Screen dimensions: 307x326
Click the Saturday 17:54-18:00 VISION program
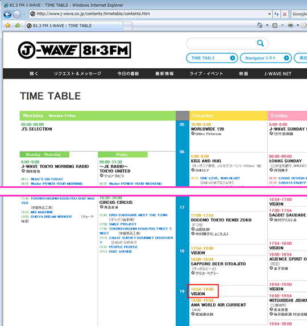tap(198, 253)
